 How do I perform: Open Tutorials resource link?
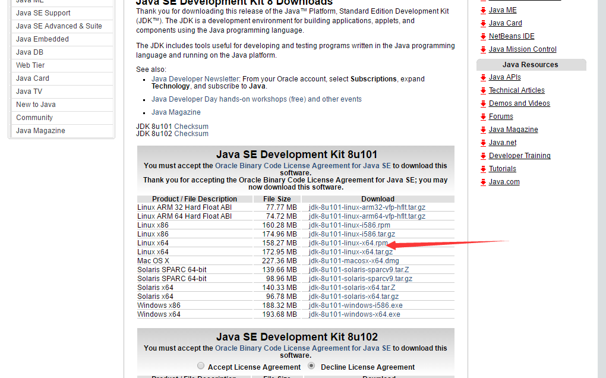point(503,169)
